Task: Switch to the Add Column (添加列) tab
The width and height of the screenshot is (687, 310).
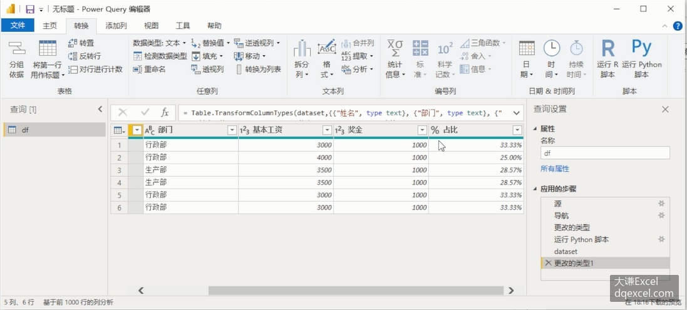Action: (x=116, y=26)
